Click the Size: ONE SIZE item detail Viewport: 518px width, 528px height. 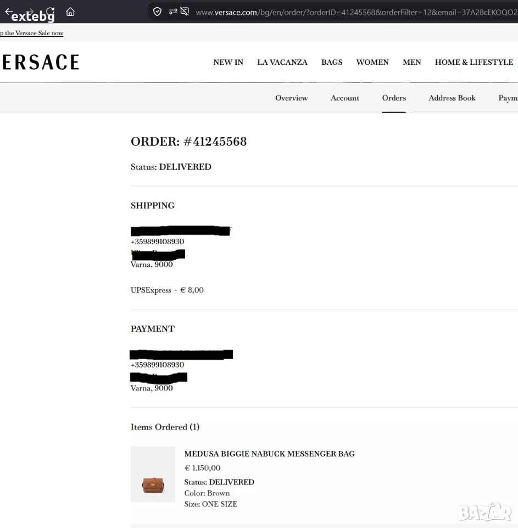click(x=210, y=504)
